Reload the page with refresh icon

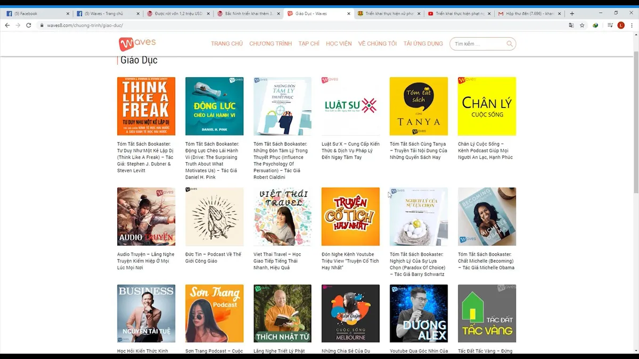(x=29, y=25)
